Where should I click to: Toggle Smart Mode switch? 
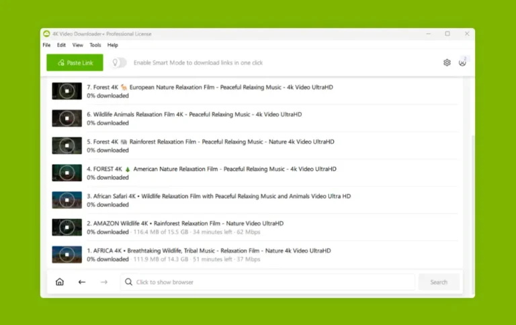pyautogui.click(x=119, y=62)
